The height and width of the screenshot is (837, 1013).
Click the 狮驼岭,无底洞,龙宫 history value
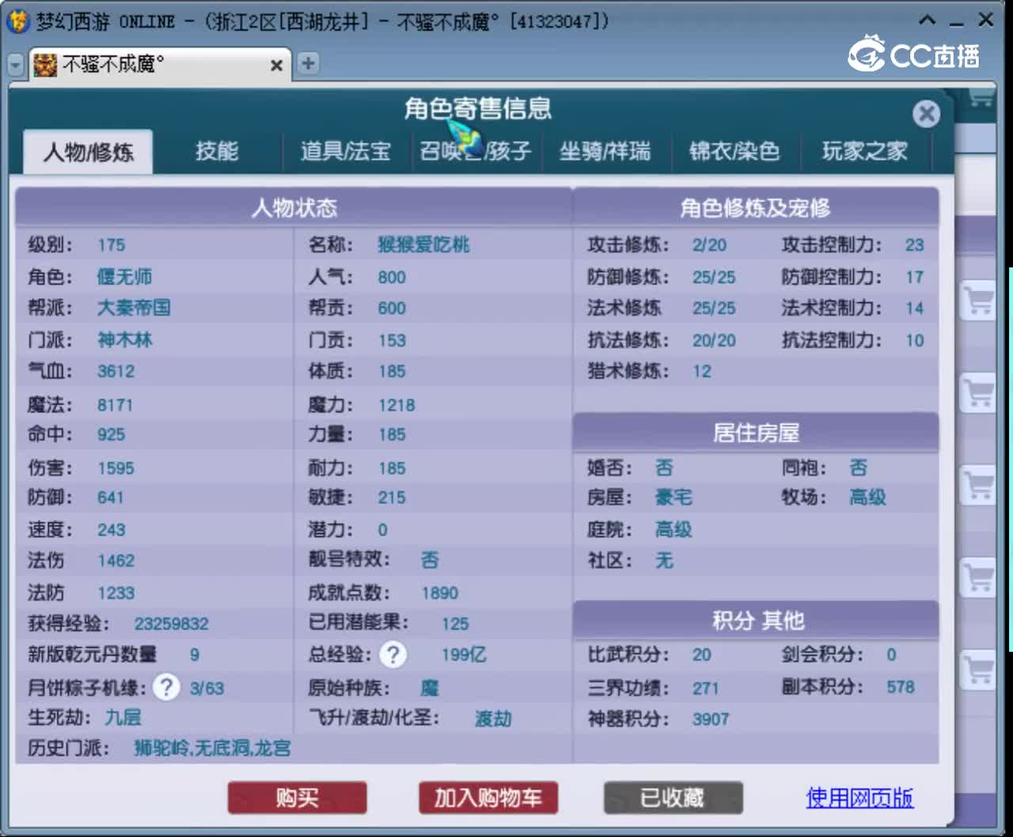[213, 748]
